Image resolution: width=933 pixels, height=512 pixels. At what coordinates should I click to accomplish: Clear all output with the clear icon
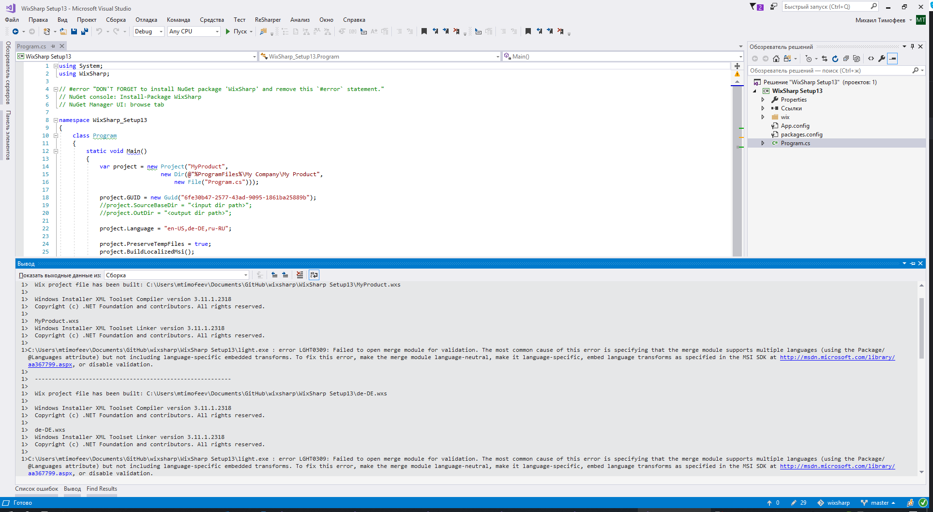coord(300,275)
